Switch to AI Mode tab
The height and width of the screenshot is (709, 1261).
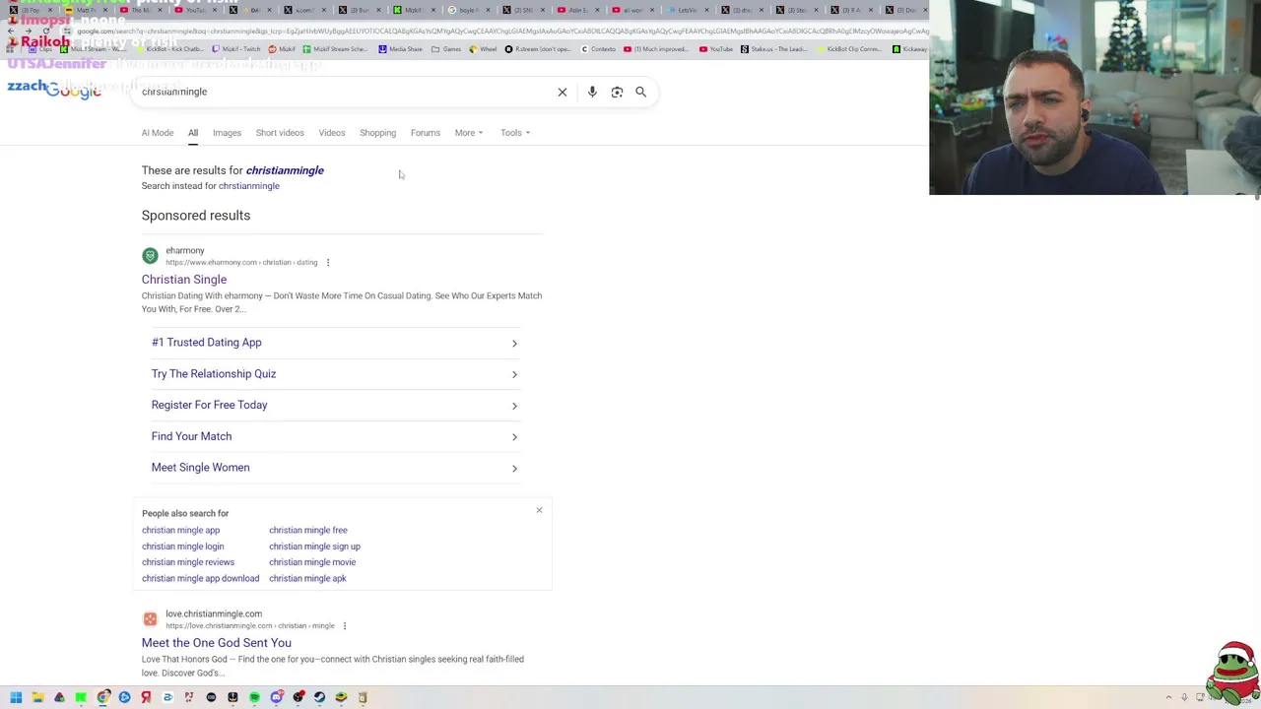pyautogui.click(x=158, y=133)
